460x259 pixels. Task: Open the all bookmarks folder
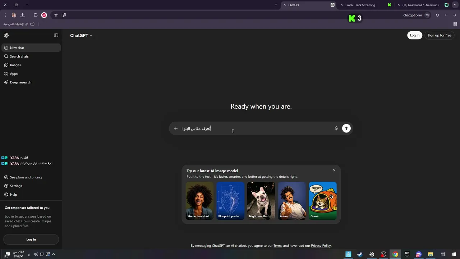[19, 24]
